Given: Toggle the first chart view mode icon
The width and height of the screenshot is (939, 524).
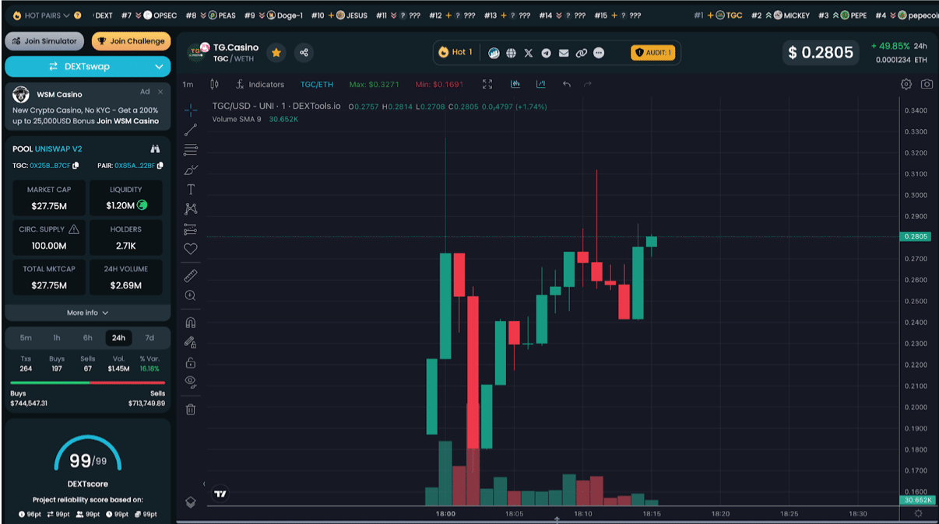Looking at the screenshot, I should pyautogui.click(x=515, y=84).
